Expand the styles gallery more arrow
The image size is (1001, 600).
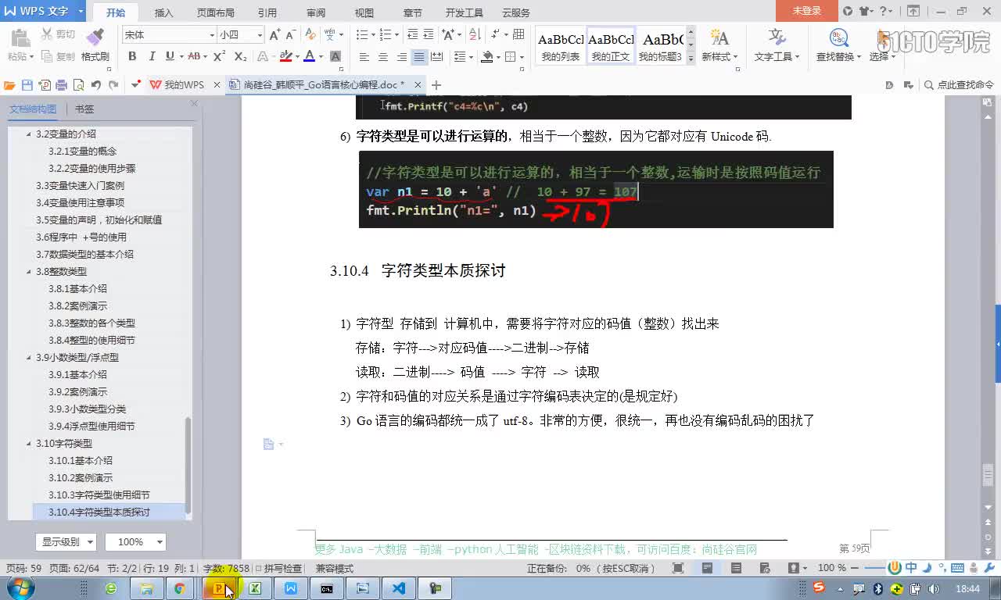[x=691, y=59]
